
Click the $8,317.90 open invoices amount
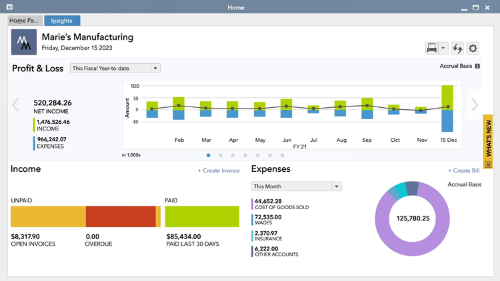pyautogui.click(x=25, y=236)
